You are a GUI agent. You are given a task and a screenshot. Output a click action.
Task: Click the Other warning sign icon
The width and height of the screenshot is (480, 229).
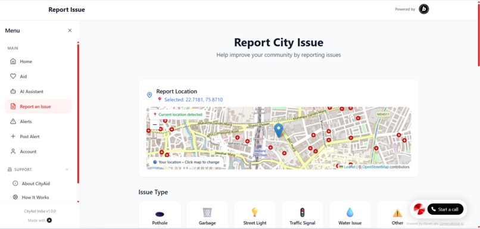pyautogui.click(x=397, y=213)
